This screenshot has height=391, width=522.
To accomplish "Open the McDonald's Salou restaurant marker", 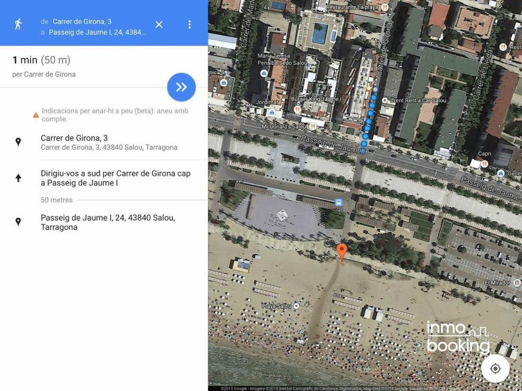I will (313, 126).
